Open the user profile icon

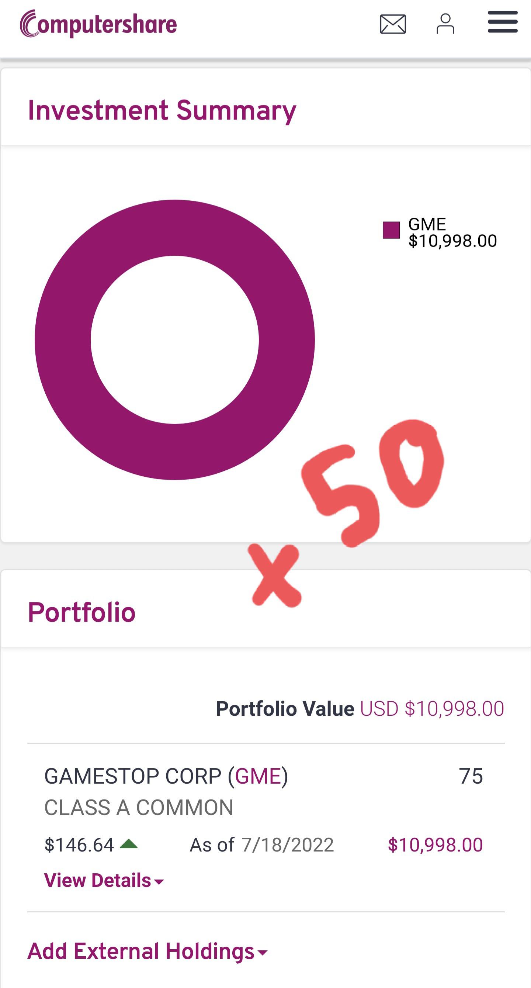coord(445,24)
